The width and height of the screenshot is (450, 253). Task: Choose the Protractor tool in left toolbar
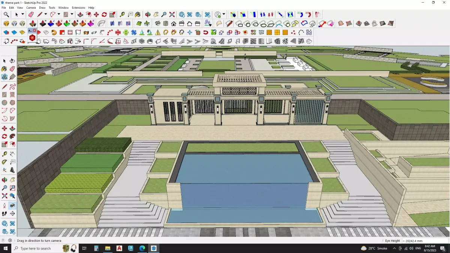point(4,162)
